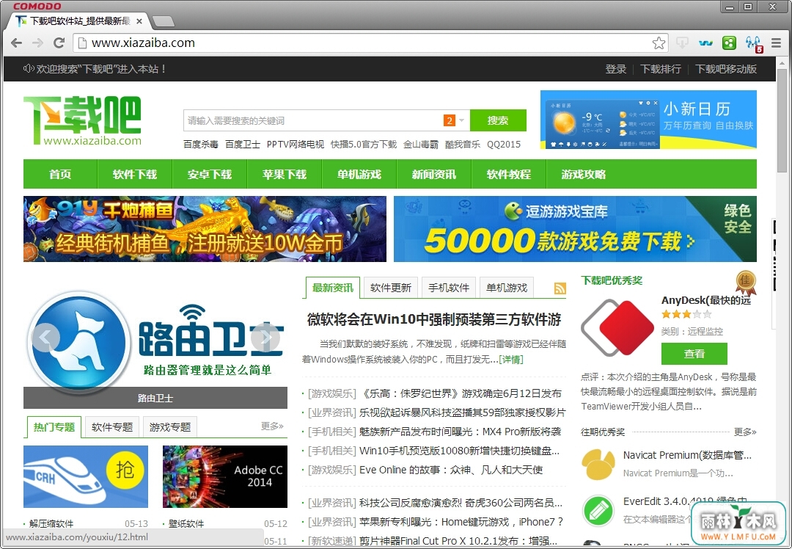
Task: Click the browser back arrow
Action: 16,43
